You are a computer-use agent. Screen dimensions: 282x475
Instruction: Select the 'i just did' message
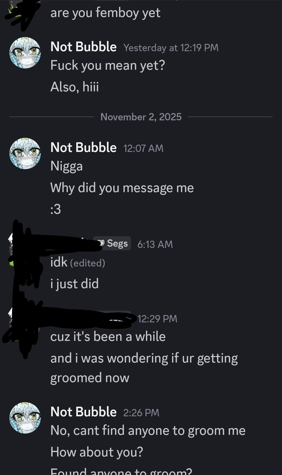tap(75, 284)
